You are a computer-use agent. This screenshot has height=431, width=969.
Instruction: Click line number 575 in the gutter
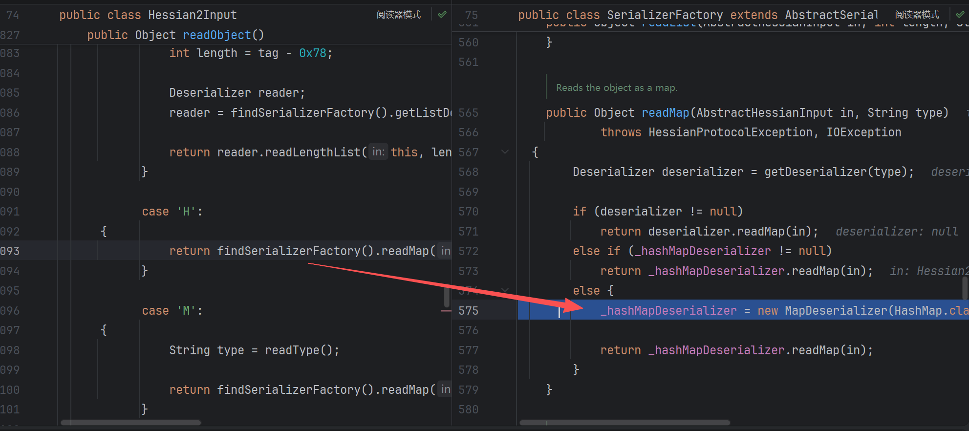pyautogui.click(x=468, y=311)
